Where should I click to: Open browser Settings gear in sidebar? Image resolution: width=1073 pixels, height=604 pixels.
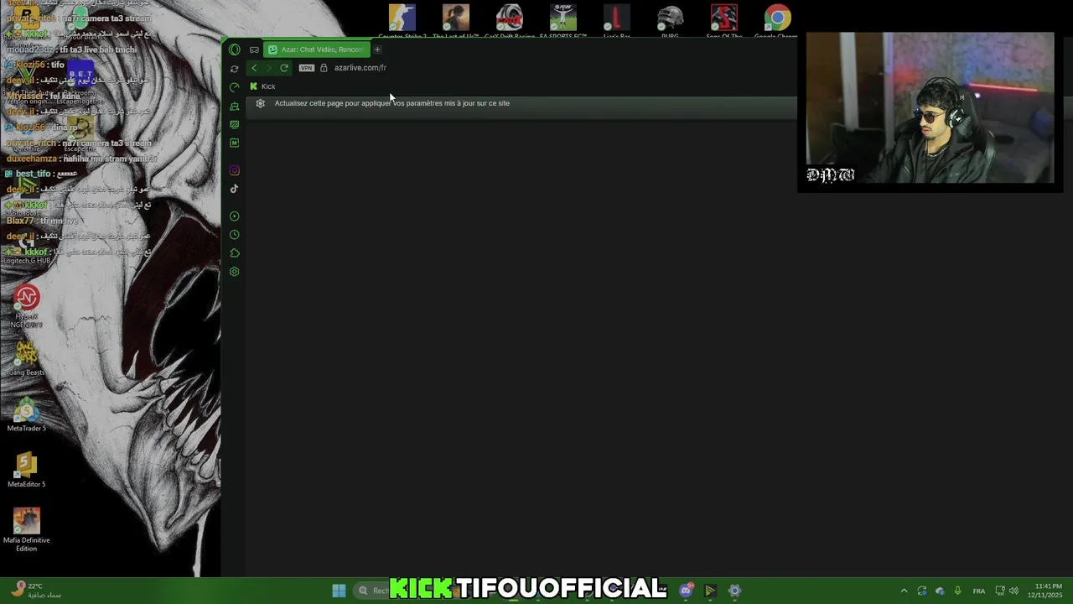(235, 272)
